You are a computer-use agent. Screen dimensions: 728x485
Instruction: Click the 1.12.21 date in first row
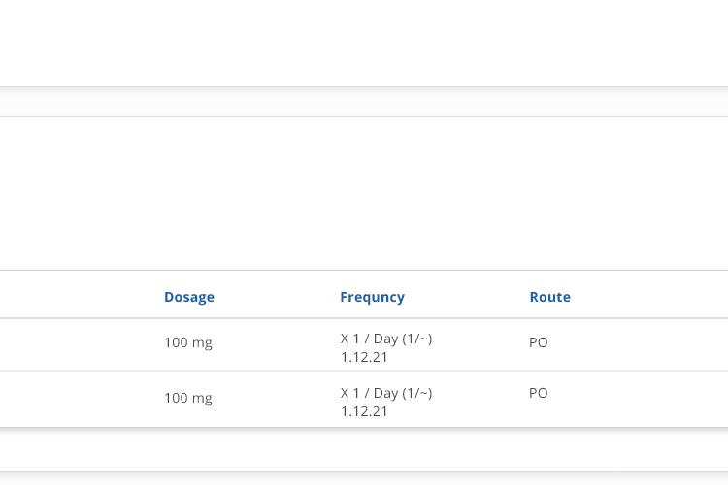[x=364, y=357]
